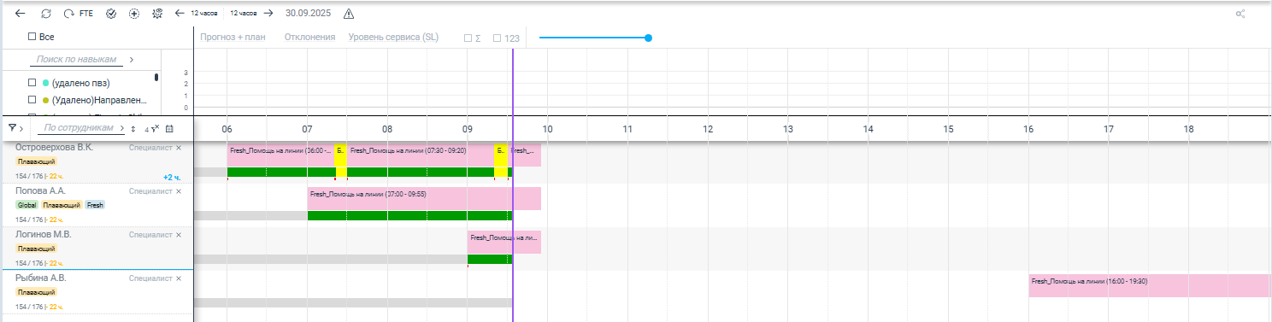Image resolution: width=1272 pixels, height=322 pixels.
Task: Click the hour label 16 on the timeline
Action: coord(1028,129)
